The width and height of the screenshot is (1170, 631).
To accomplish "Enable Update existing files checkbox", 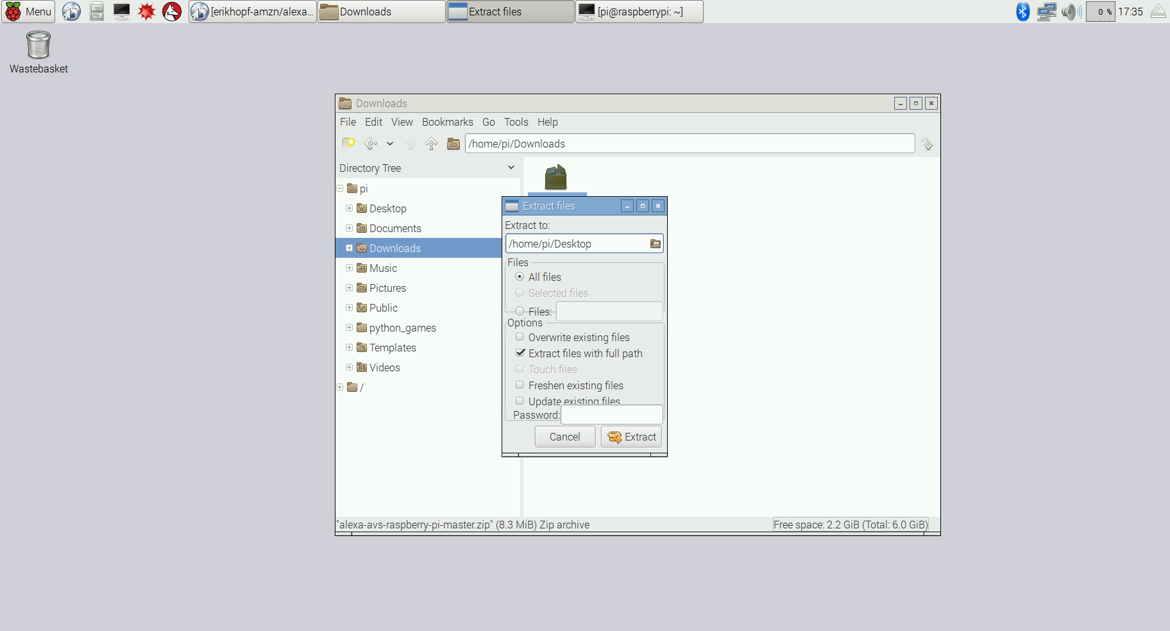I will pos(520,401).
